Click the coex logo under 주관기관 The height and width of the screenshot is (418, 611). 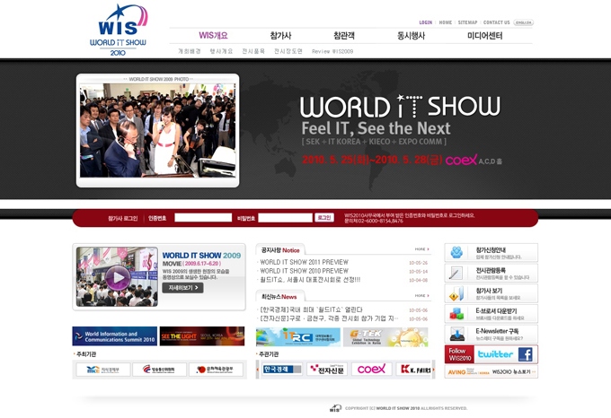371,369
